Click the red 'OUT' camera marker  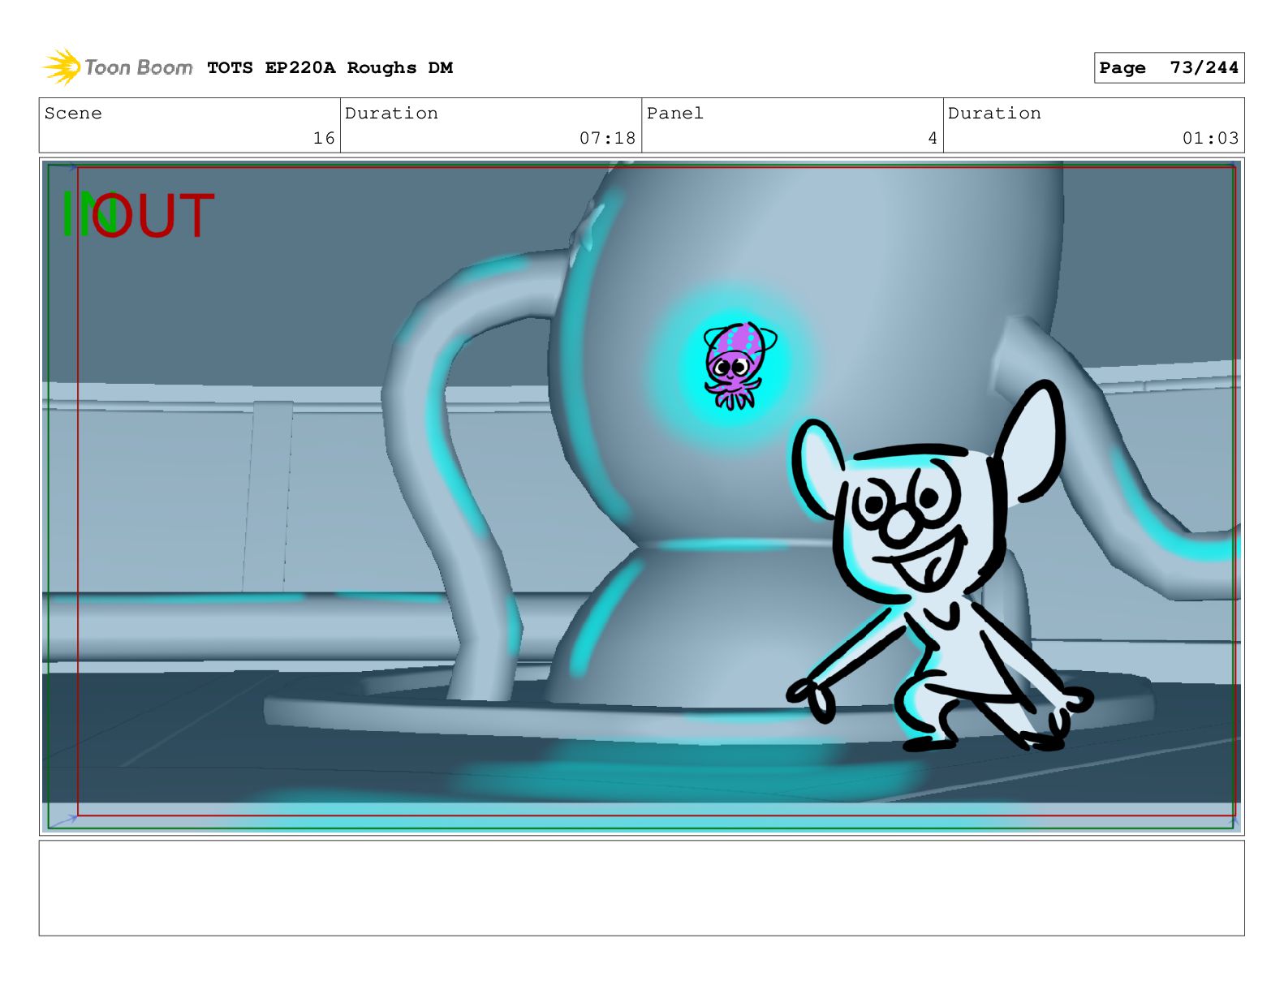click(154, 216)
